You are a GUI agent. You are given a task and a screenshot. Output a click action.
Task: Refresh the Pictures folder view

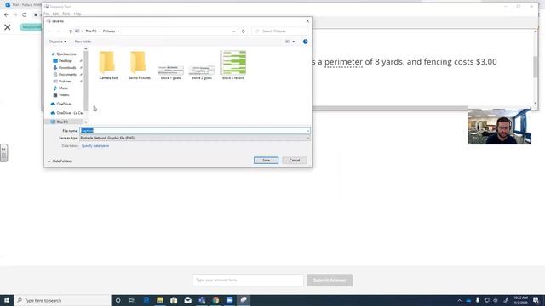[x=244, y=31]
